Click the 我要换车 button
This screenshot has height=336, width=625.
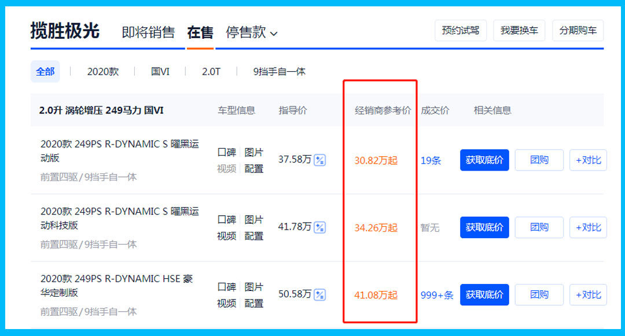click(519, 30)
